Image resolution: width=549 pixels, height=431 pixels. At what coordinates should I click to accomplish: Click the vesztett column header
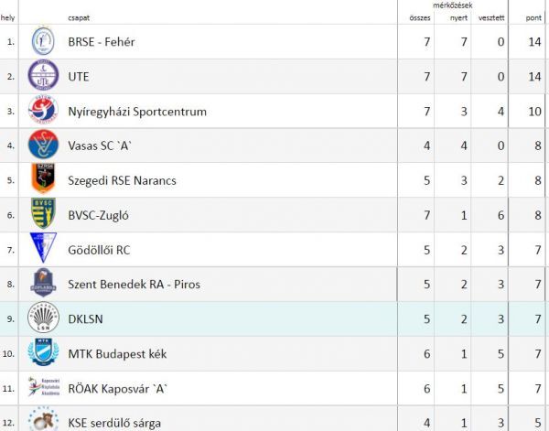click(491, 18)
